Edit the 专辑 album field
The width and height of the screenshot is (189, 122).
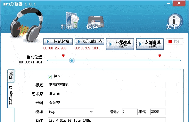click(107, 103)
